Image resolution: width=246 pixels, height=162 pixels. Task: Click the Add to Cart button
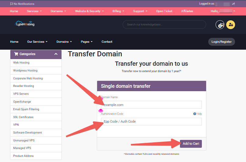tap(191, 144)
